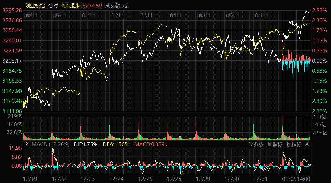Select the 前7日 day column header
Screen dimensions: 331x183
tap(88, 15)
